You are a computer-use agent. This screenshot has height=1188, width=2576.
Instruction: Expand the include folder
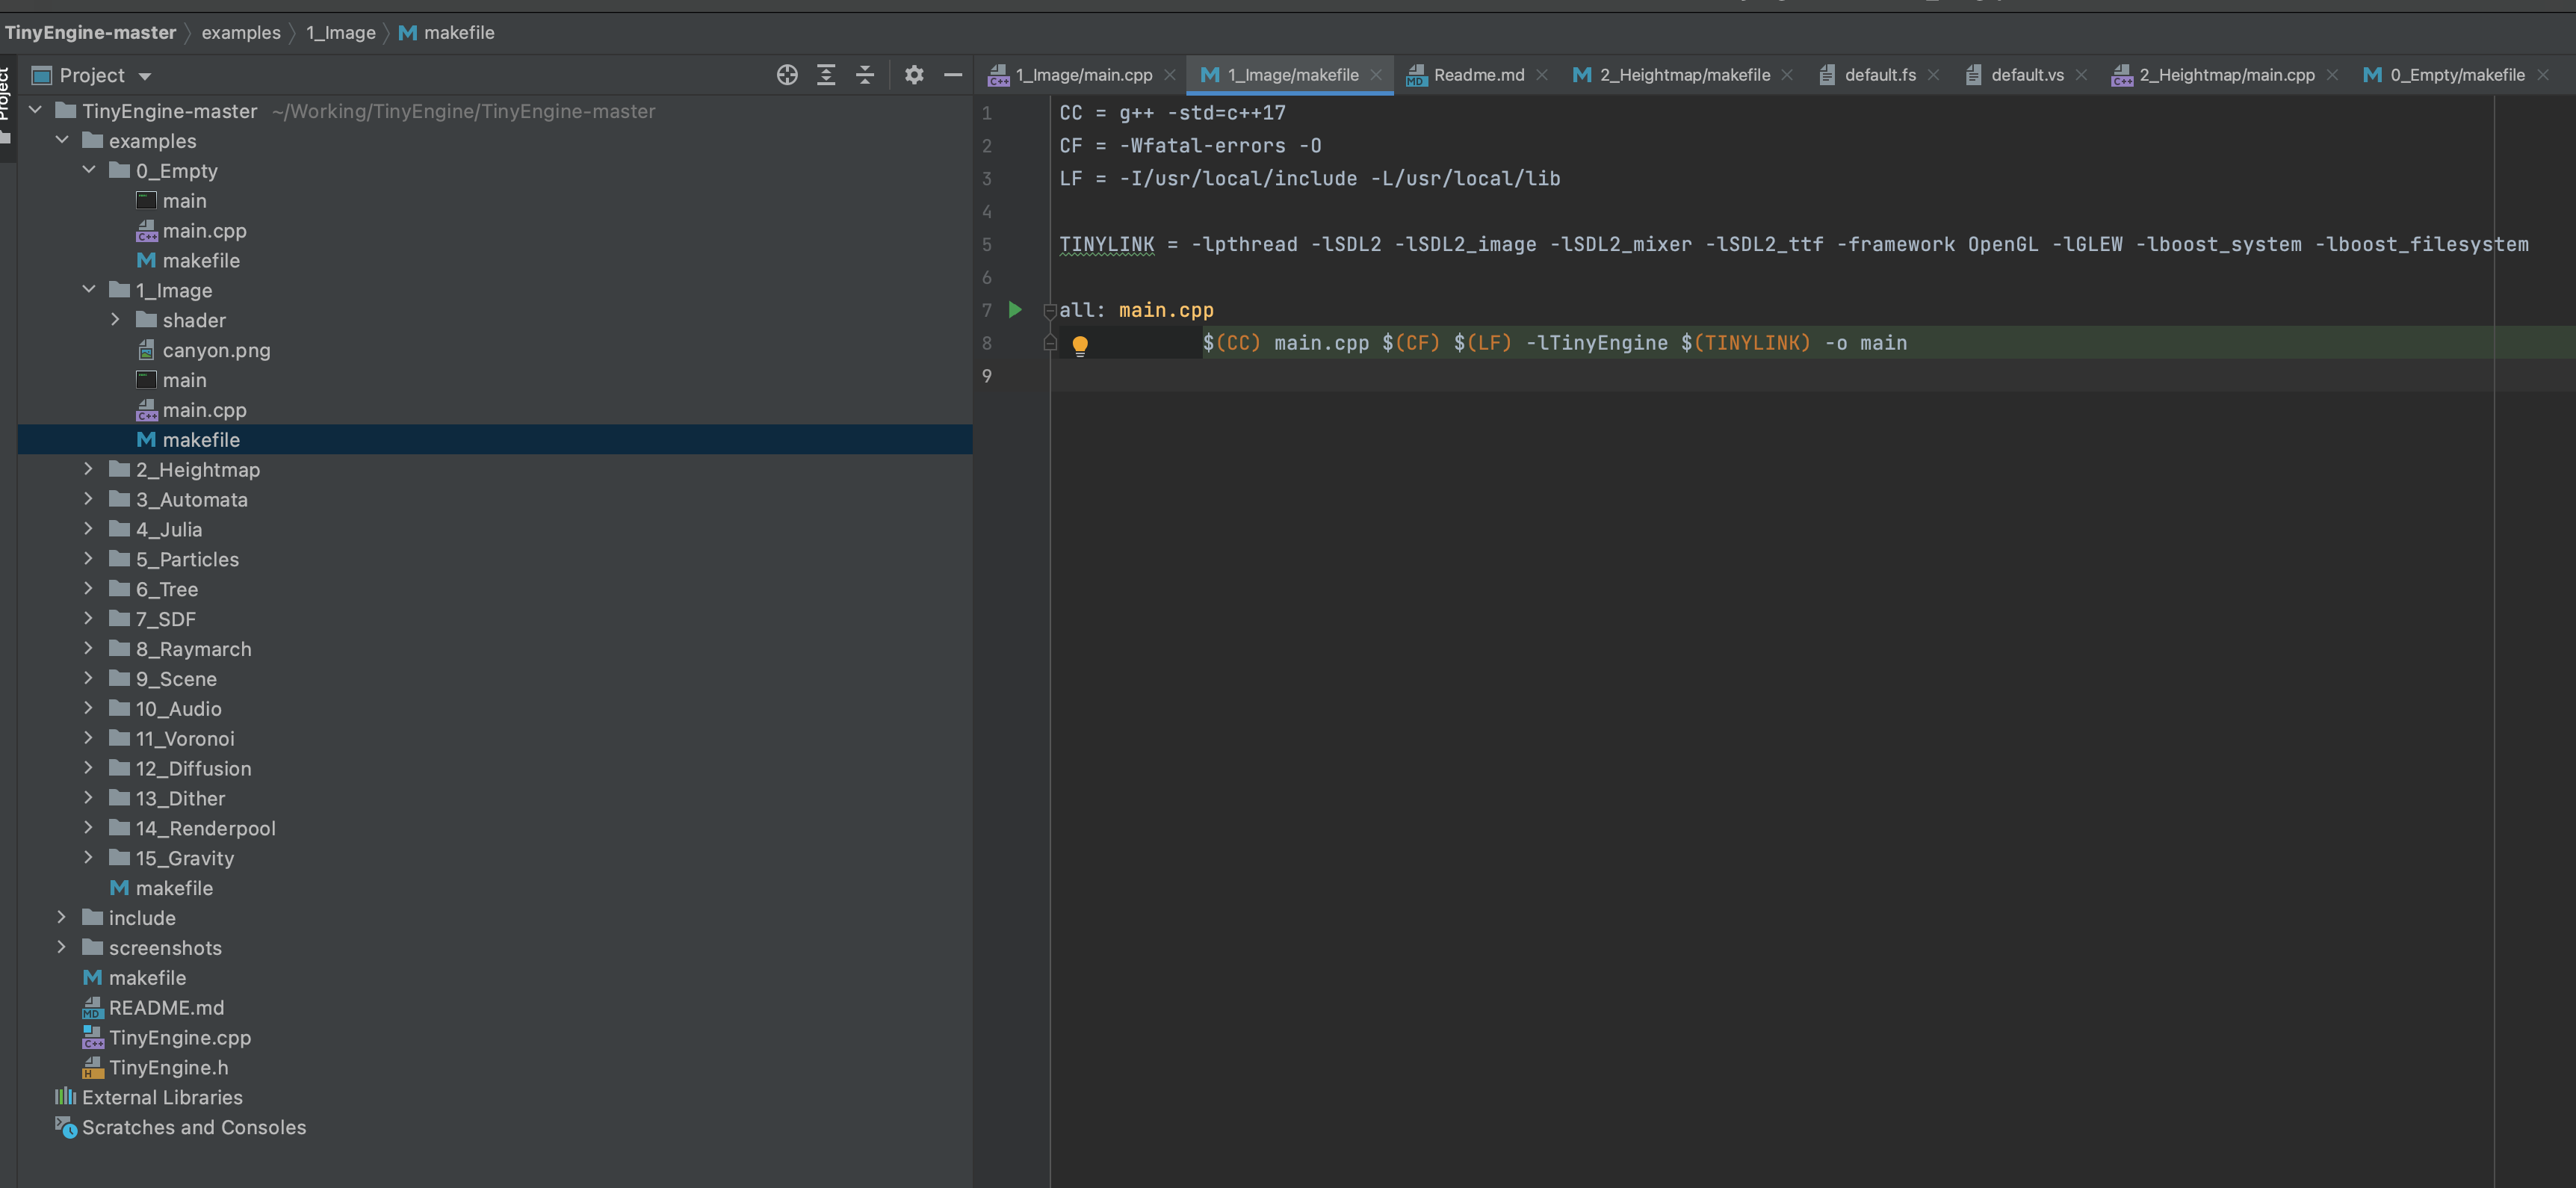coord(62,917)
